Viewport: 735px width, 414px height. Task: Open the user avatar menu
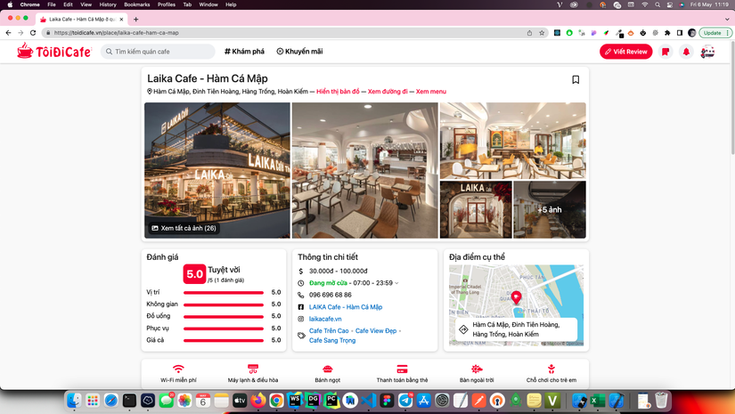pos(707,52)
